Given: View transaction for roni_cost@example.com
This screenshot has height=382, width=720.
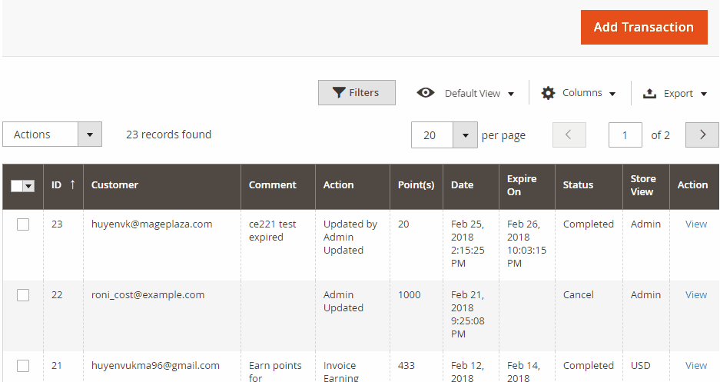Looking at the screenshot, I should [x=695, y=295].
